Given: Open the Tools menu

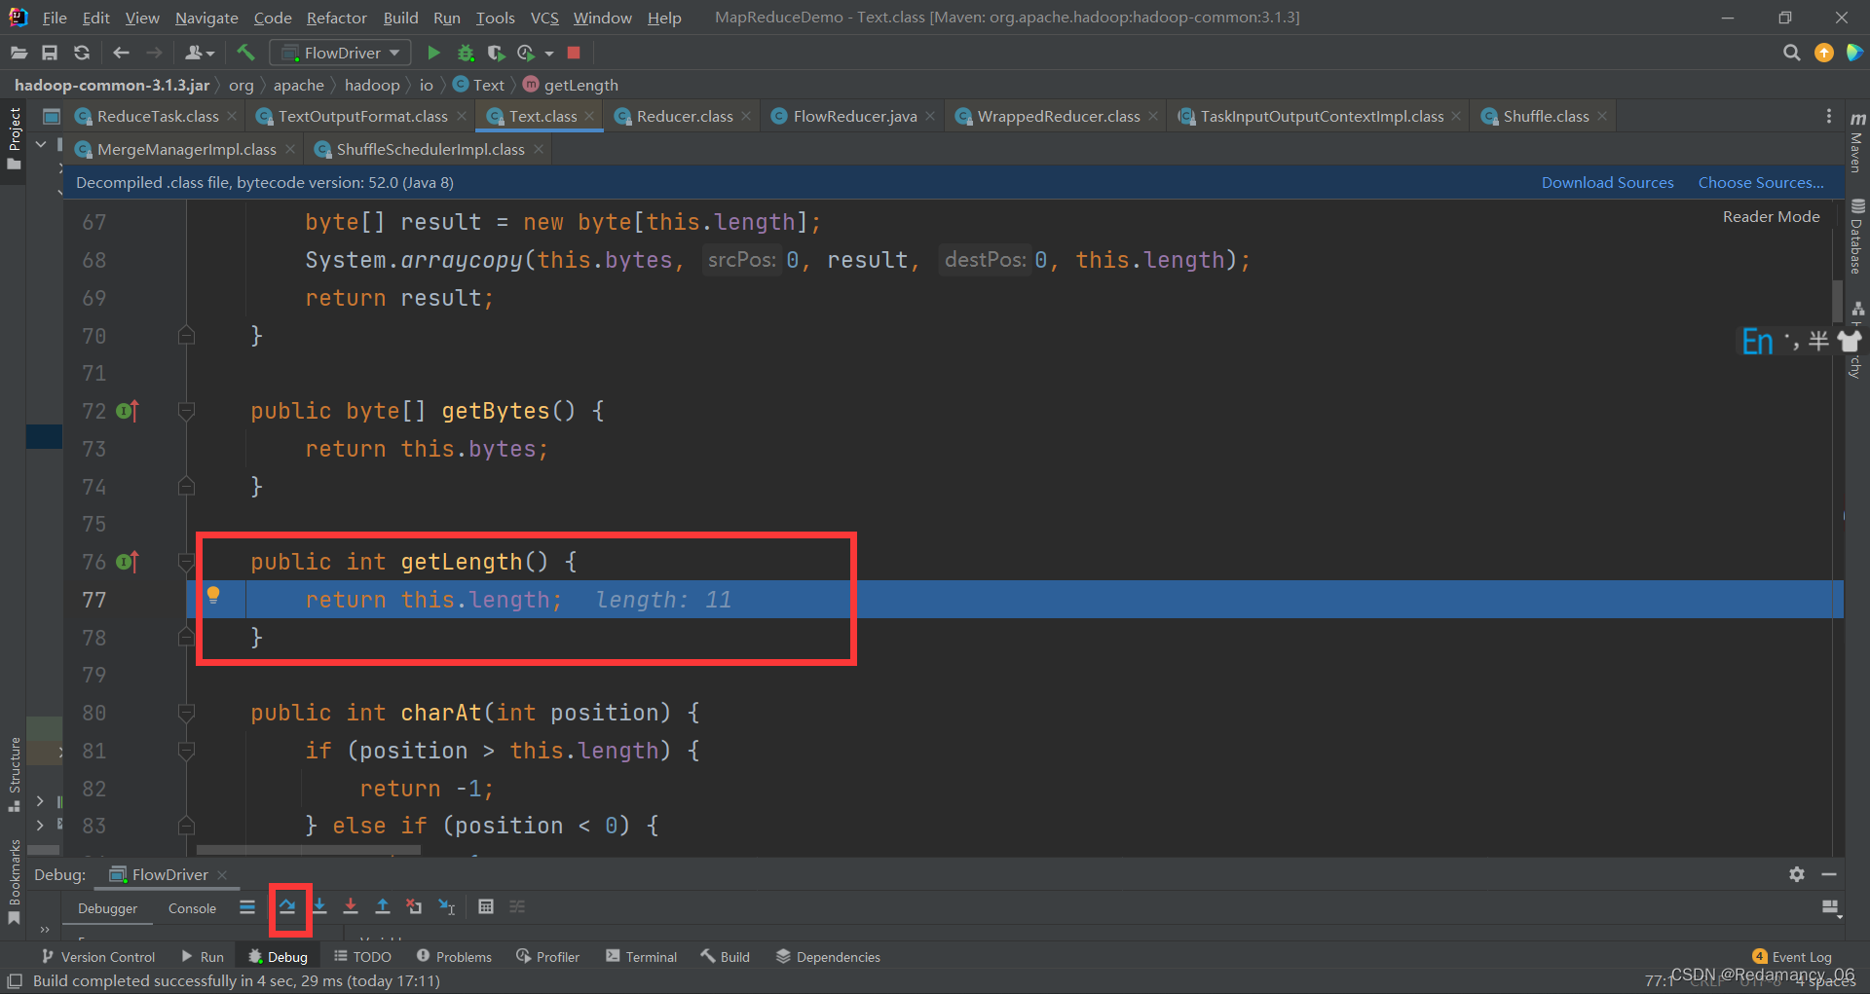Looking at the screenshot, I should (x=495, y=18).
